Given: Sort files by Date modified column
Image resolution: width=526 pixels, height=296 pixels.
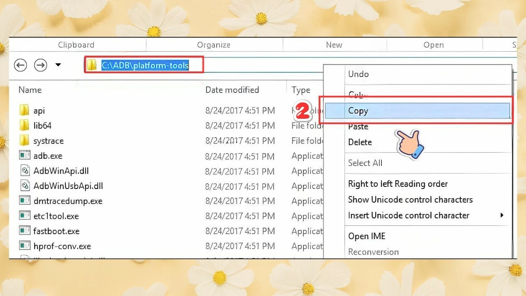Looking at the screenshot, I should point(232,90).
